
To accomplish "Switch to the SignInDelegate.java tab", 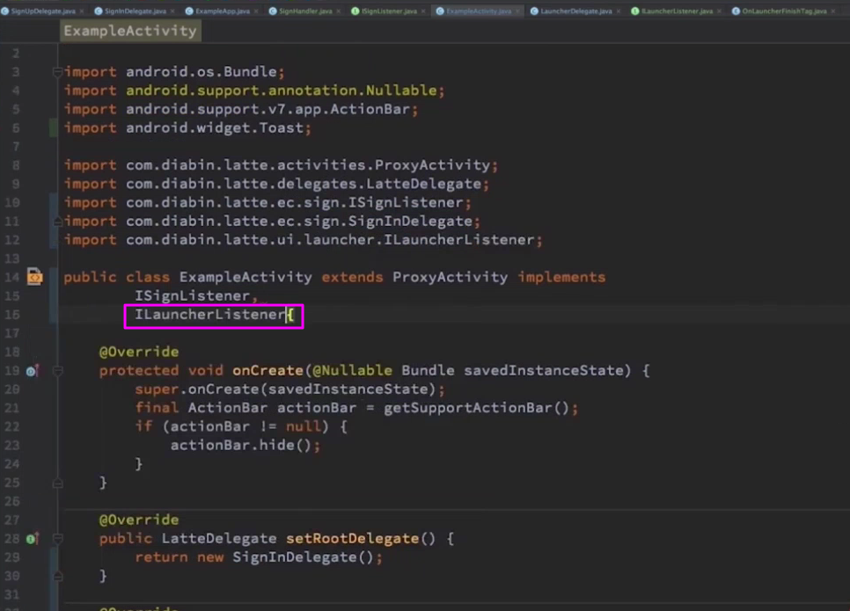I will point(135,11).
